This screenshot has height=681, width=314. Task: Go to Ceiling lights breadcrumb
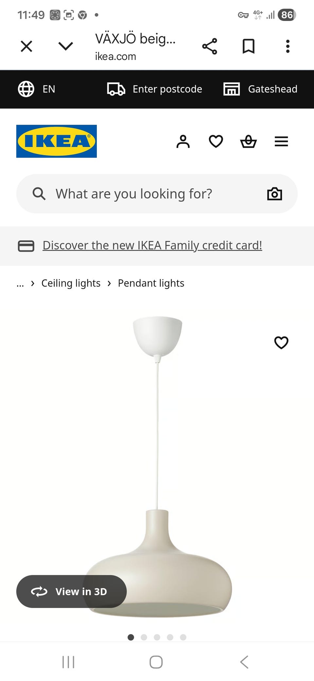click(71, 283)
